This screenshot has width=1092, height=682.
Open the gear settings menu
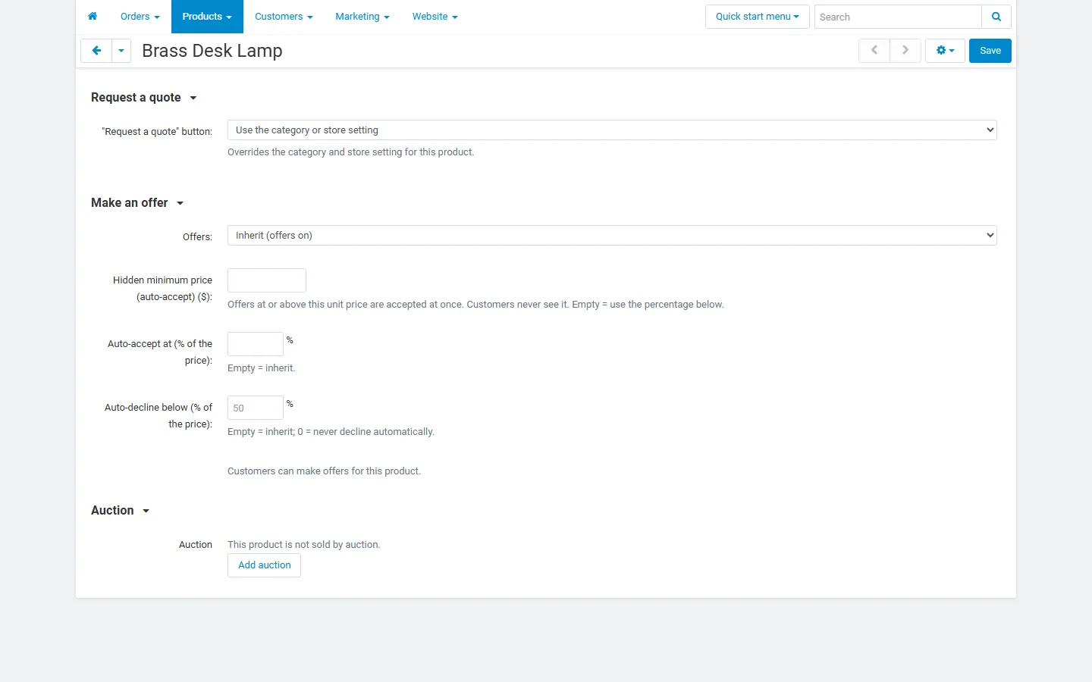point(945,51)
